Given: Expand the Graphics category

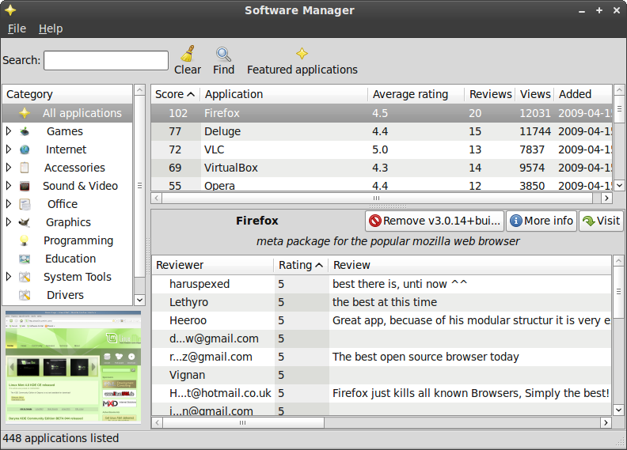Looking at the screenshot, I should pyautogui.click(x=9, y=221).
